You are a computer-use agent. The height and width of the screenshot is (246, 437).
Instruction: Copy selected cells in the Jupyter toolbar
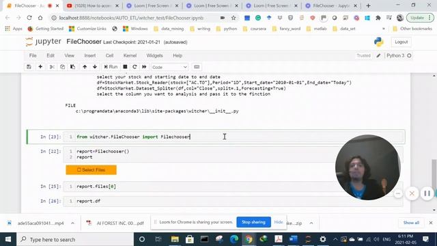pos(62,67)
